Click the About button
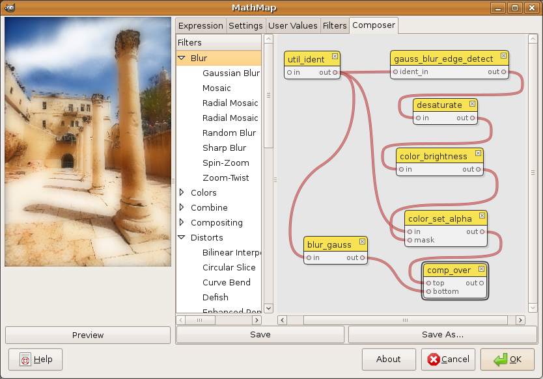 click(389, 359)
